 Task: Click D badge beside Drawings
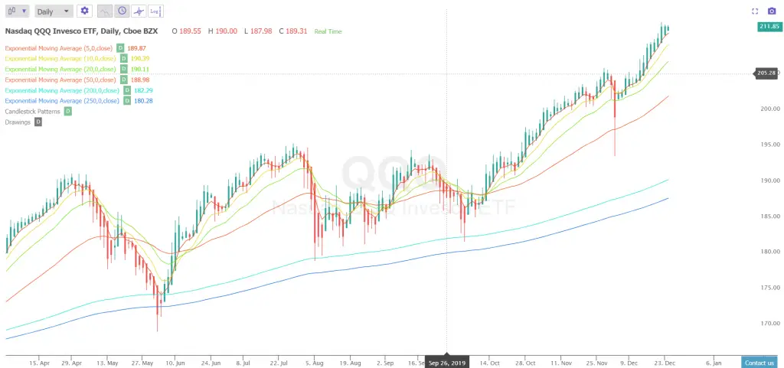tap(38, 122)
